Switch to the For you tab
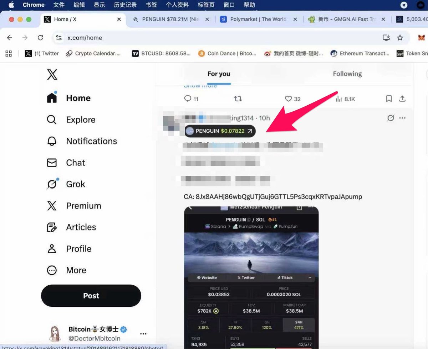This screenshot has height=349, width=428. click(219, 74)
